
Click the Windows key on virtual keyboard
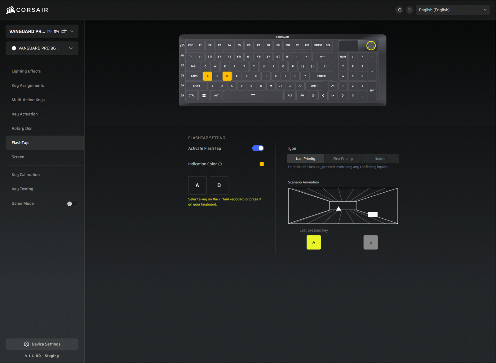click(x=204, y=96)
